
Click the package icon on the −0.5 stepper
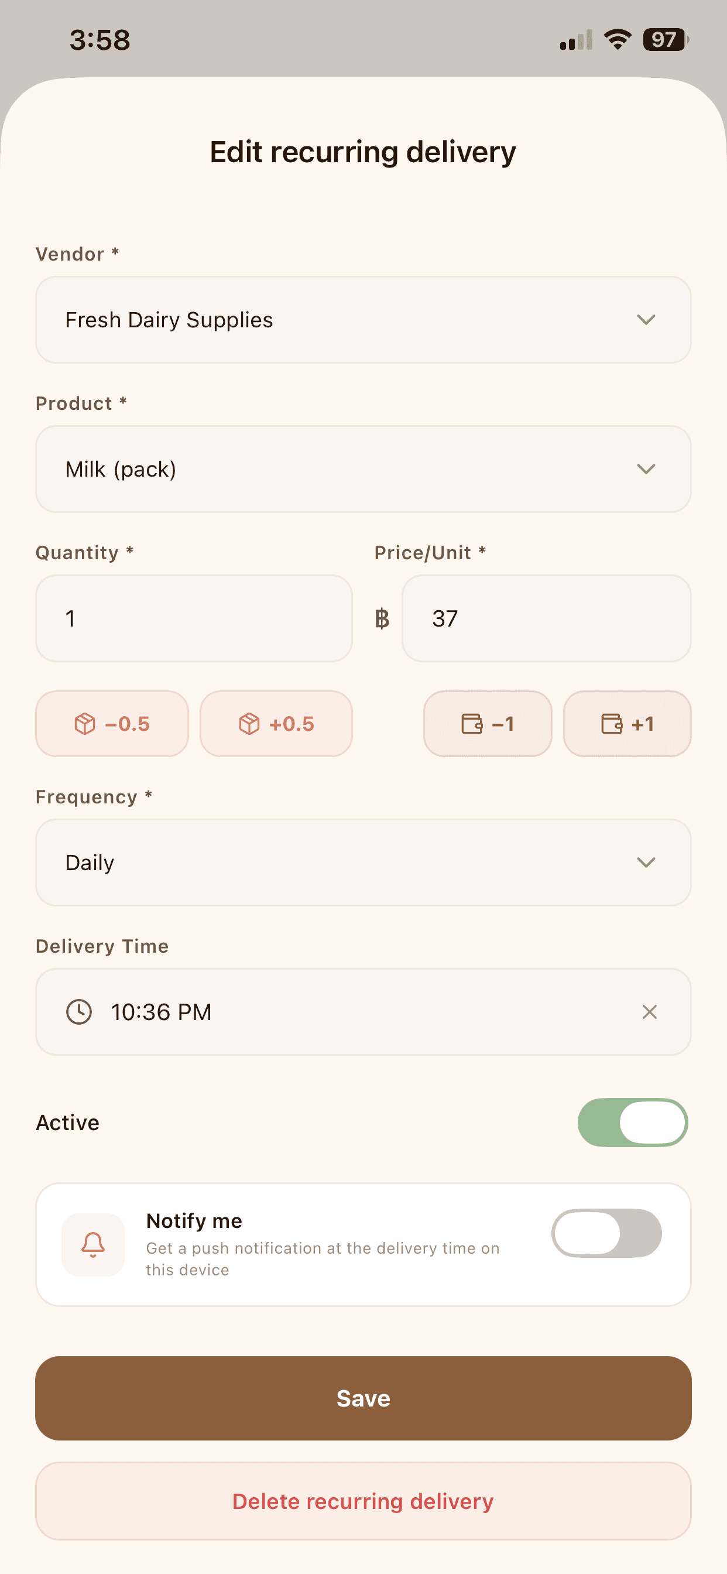85,724
